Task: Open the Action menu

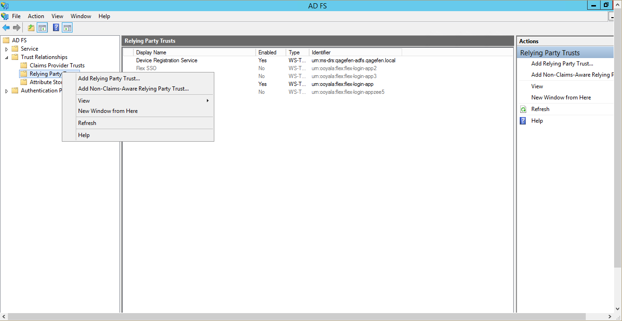Action: click(x=36, y=16)
